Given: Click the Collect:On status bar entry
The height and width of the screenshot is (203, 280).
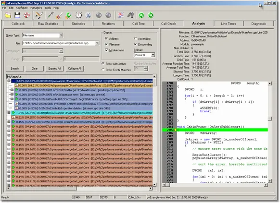Looking at the screenshot, I should 134,197.
